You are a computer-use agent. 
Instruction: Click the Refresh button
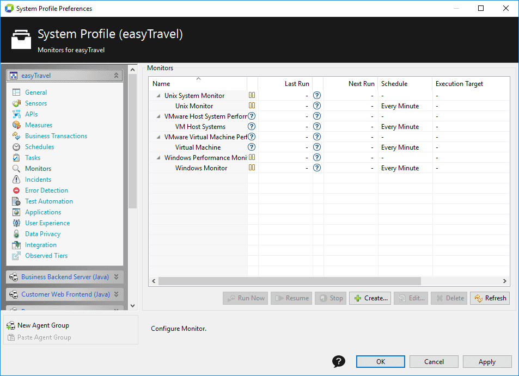(490, 298)
